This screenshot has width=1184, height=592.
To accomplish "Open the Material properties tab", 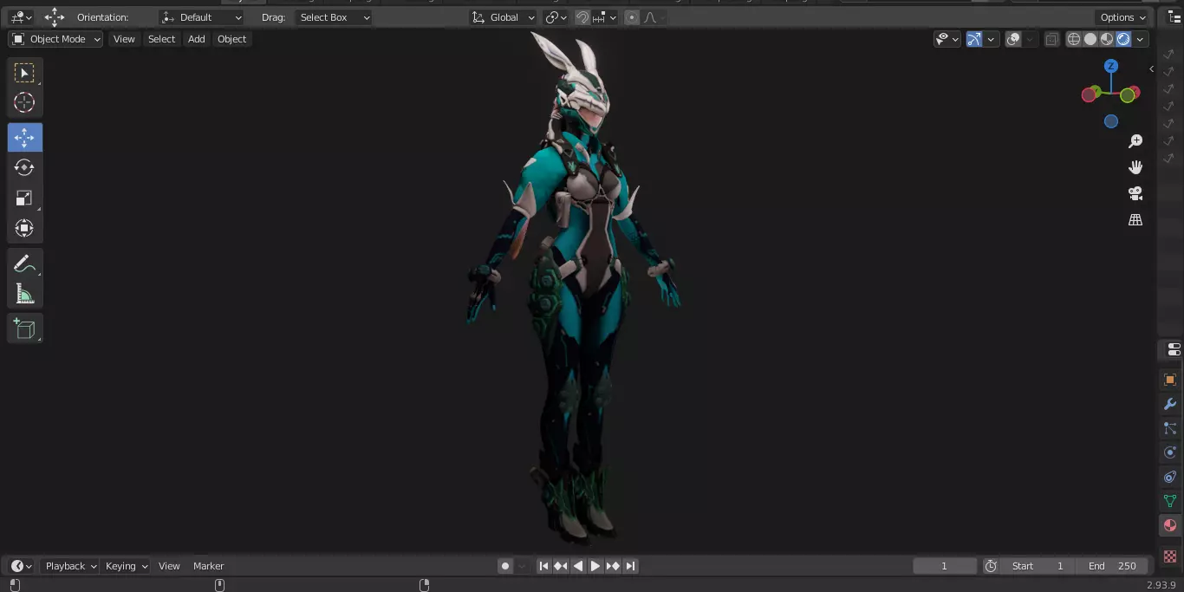I will pos(1170,525).
